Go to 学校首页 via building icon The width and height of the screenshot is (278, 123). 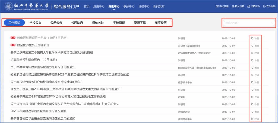[249, 7]
